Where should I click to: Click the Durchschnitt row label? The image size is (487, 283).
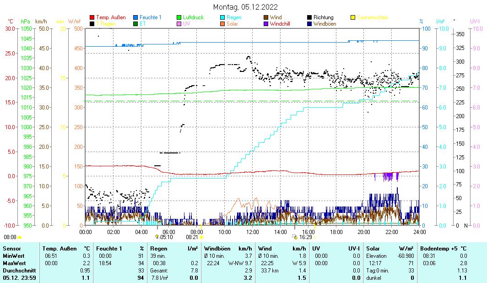pyautogui.click(x=19, y=271)
